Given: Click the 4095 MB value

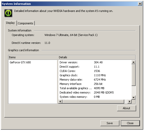Looking at the screenshot, I should click(x=99, y=88).
